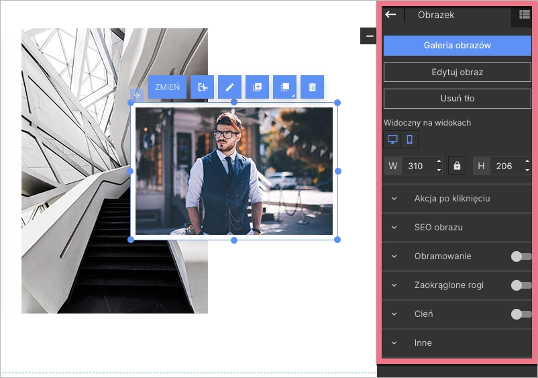
Task: Click the aspect ratio lock icon
Action: (x=457, y=166)
